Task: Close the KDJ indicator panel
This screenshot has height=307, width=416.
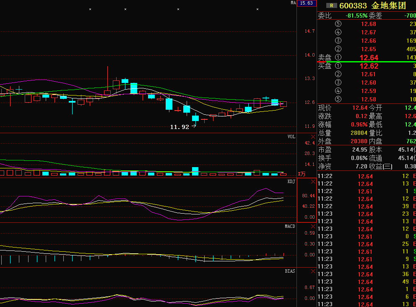Action: click(x=313, y=182)
